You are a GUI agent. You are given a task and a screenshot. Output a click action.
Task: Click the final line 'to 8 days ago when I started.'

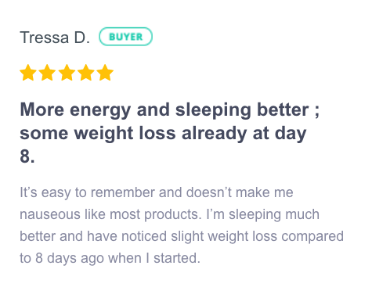click(110, 259)
